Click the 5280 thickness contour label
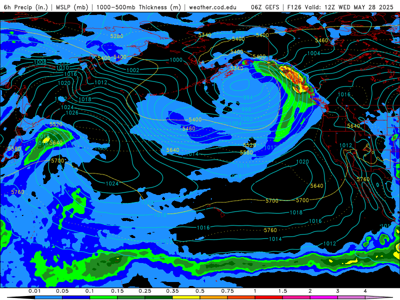Viewport: 400px width, 300px height. point(117,36)
